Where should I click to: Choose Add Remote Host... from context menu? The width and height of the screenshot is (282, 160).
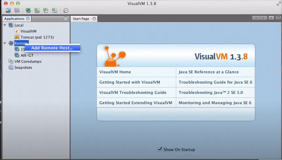(x=53, y=48)
